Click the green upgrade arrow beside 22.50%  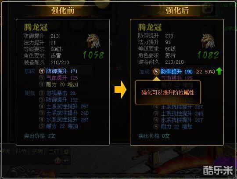coord(219,71)
